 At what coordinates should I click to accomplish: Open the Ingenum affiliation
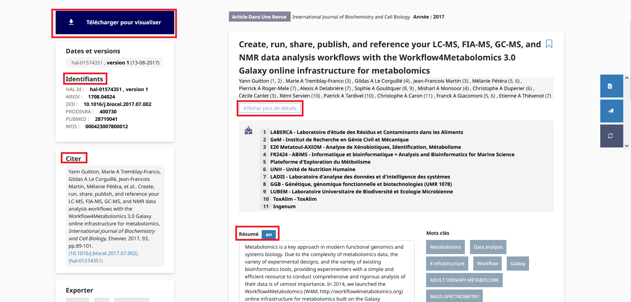point(284,207)
